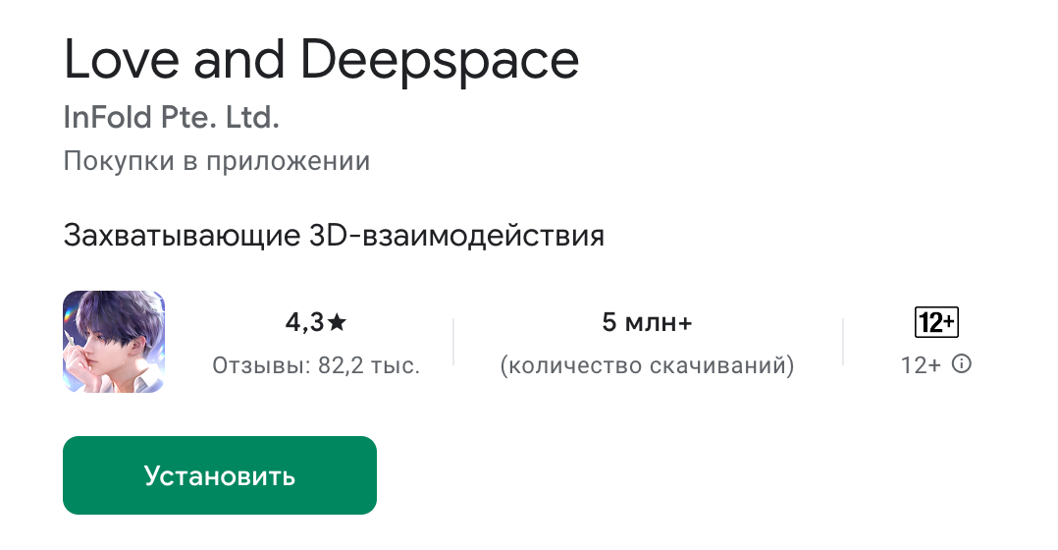Open reviews via Отзывы: 82,2 тыс.

(x=316, y=365)
